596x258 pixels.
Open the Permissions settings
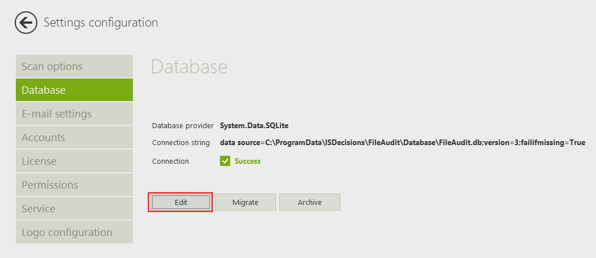click(x=74, y=185)
